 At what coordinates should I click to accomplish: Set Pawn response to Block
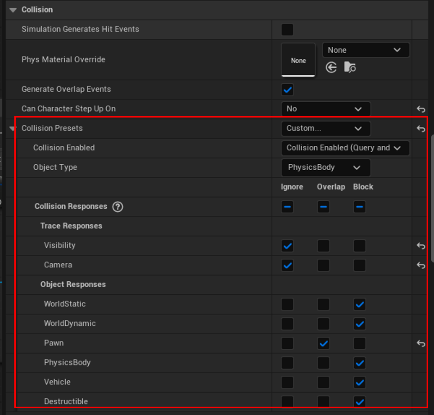pyautogui.click(x=360, y=343)
